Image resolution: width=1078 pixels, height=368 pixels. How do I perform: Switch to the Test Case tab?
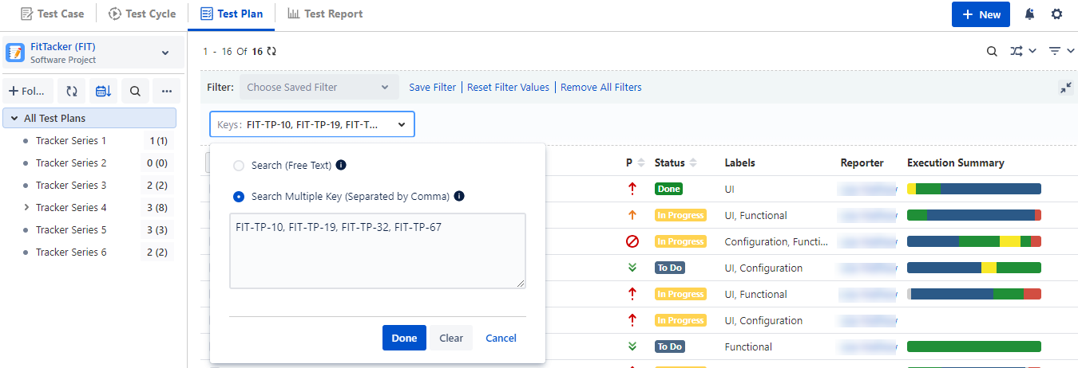tap(52, 14)
